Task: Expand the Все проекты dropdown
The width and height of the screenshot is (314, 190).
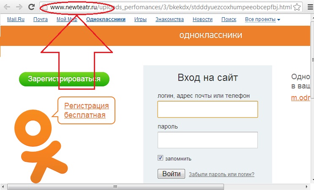Action: coord(262,19)
